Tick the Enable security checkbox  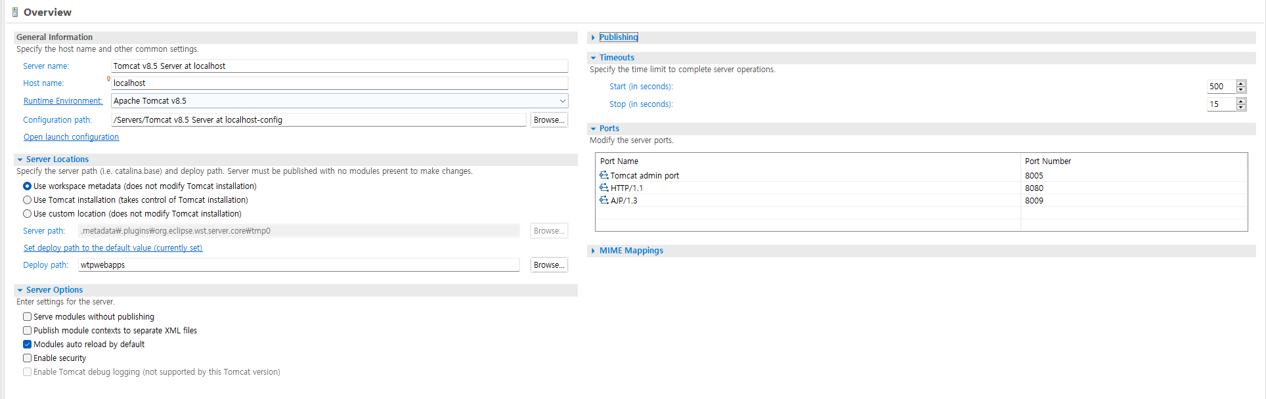pos(28,358)
